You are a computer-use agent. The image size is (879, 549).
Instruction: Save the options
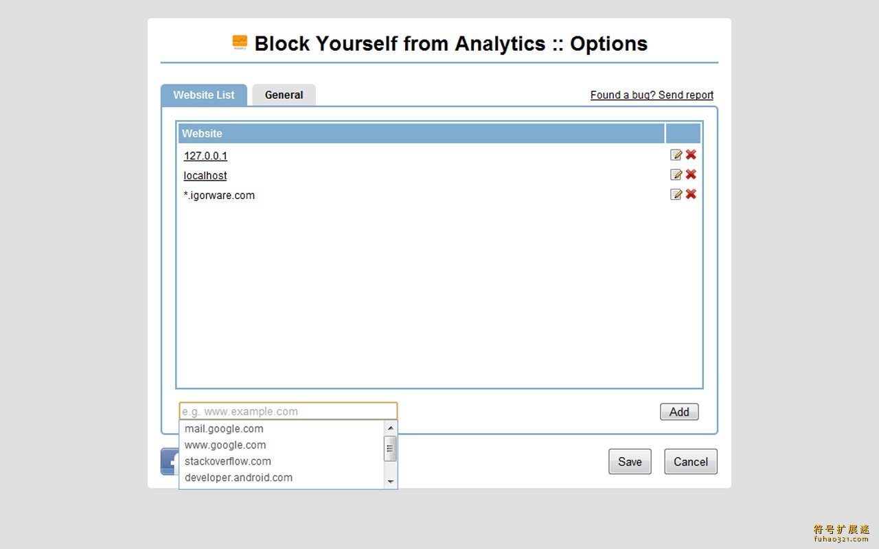pyautogui.click(x=630, y=462)
